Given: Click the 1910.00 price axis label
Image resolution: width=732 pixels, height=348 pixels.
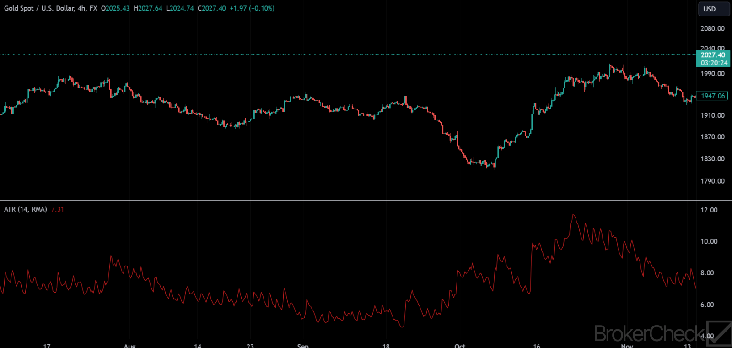Looking at the screenshot, I should 712,115.
